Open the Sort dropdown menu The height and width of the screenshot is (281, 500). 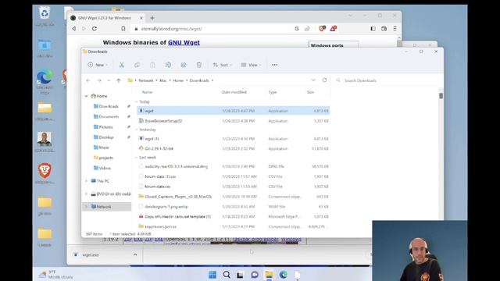(222, 65)
